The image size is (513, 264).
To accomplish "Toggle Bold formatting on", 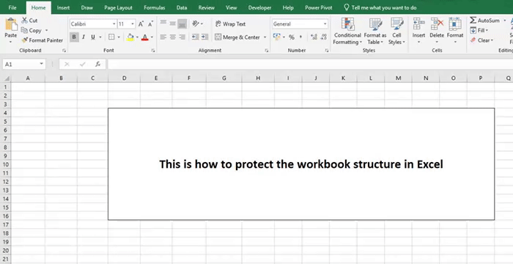I will (x=74, y=37).
